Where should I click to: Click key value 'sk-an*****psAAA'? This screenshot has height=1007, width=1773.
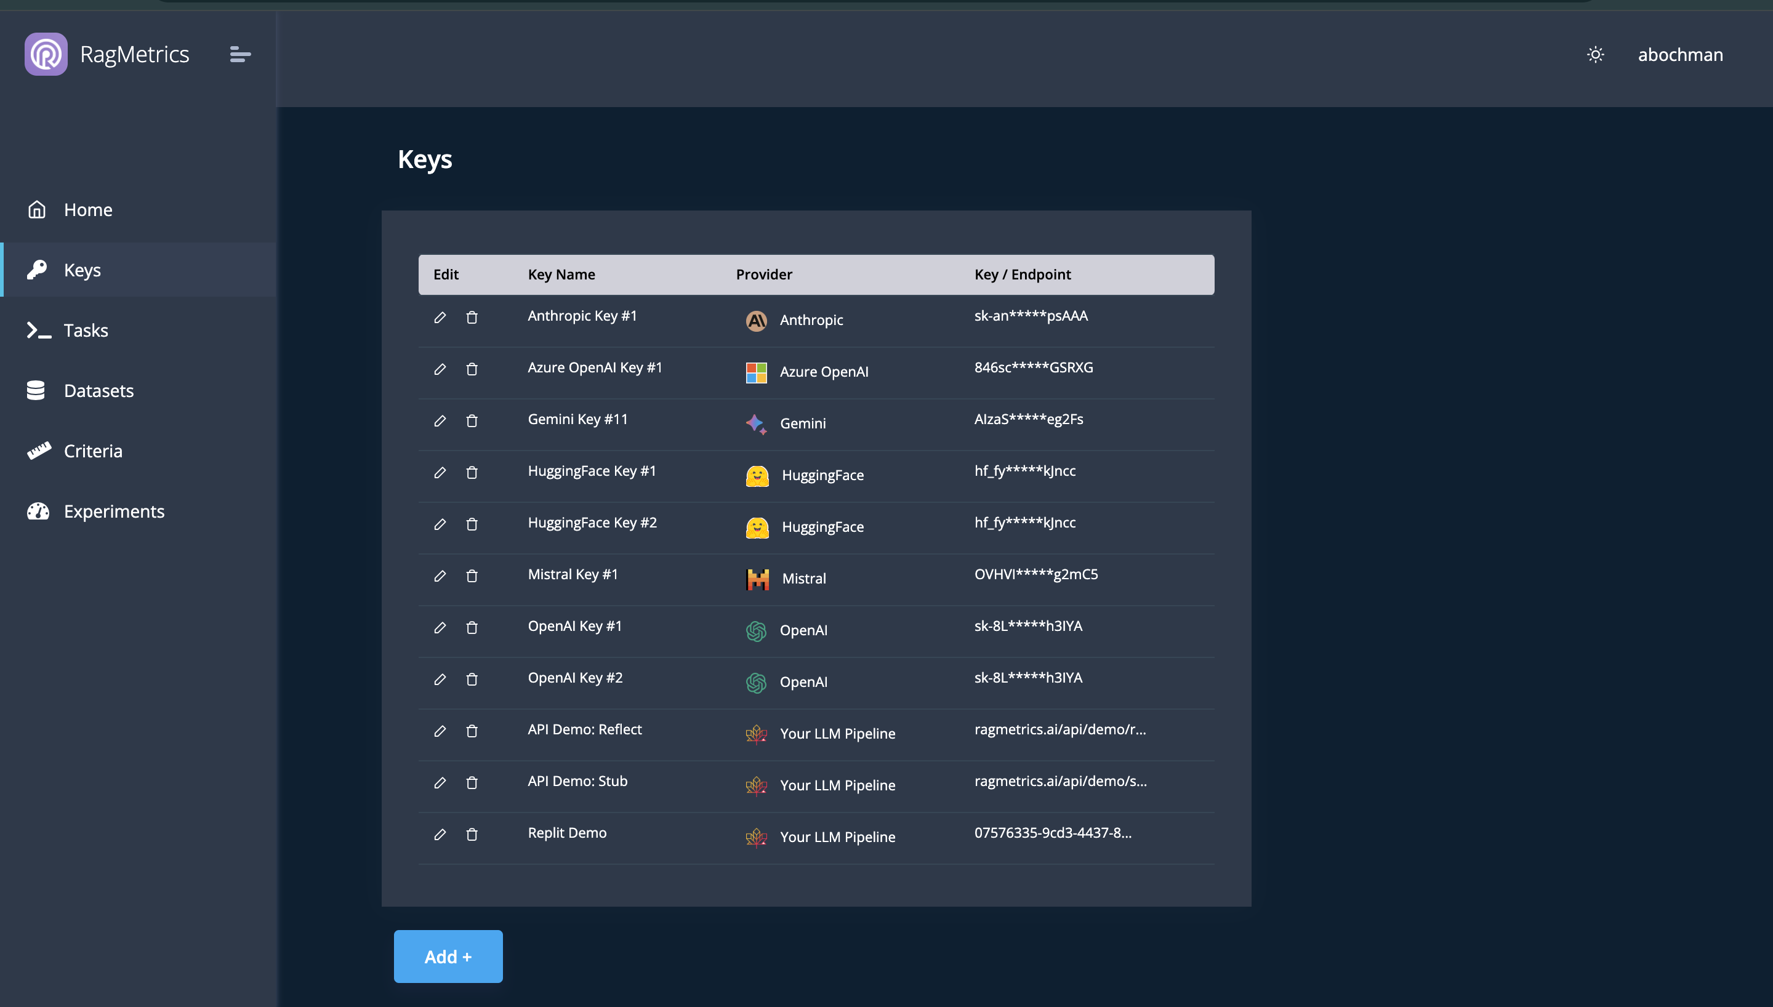(x=1031, y=316)
